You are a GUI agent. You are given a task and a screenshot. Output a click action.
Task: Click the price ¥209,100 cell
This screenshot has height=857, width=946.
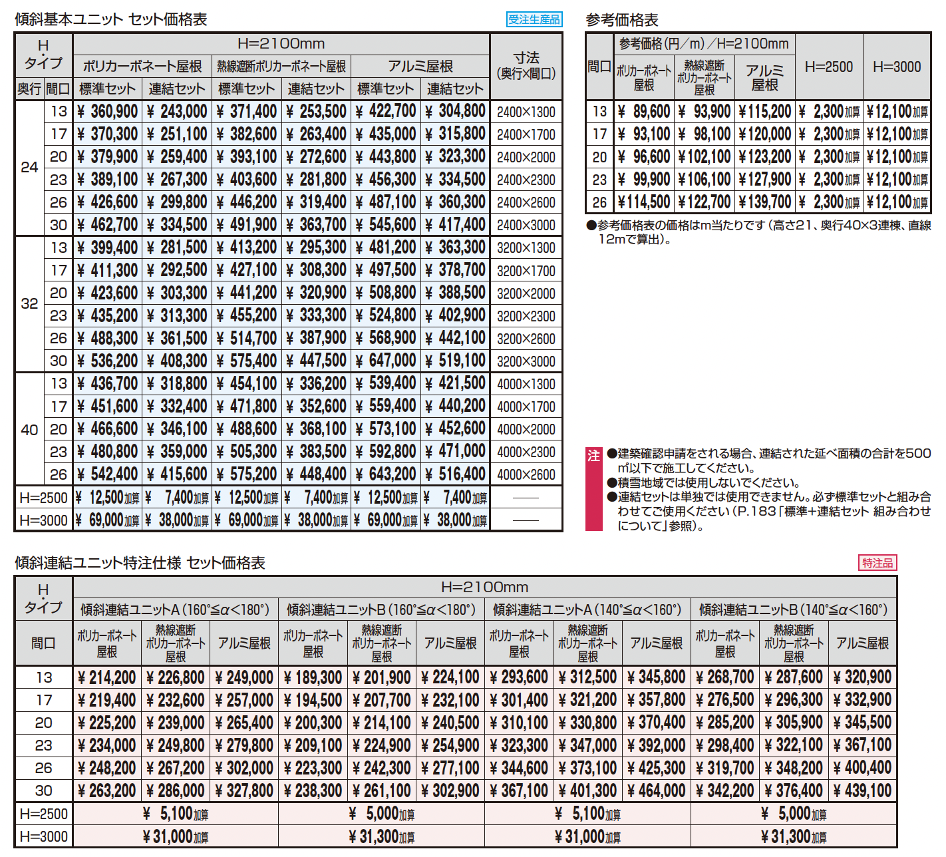click(313, 746)
